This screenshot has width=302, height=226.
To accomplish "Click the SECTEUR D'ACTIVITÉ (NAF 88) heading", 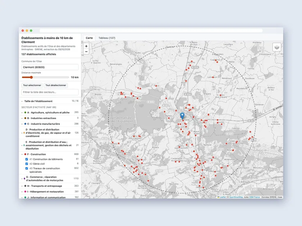I will click(39, 107).
